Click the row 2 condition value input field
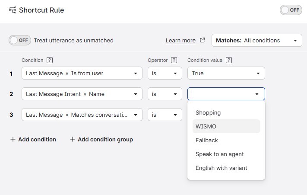Image resolution: width=307 pixels, height=195 pixels. coord(220,94)
